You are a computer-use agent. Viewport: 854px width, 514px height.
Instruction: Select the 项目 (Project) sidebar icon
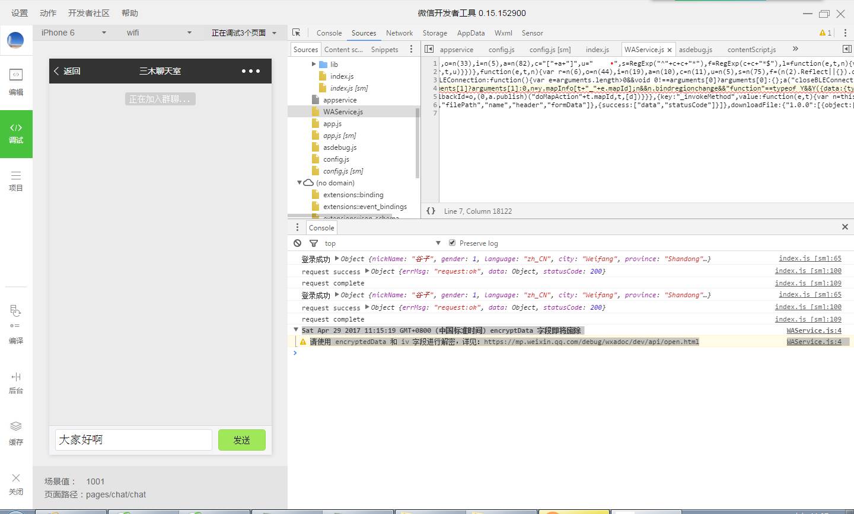(x=16, y=181)
